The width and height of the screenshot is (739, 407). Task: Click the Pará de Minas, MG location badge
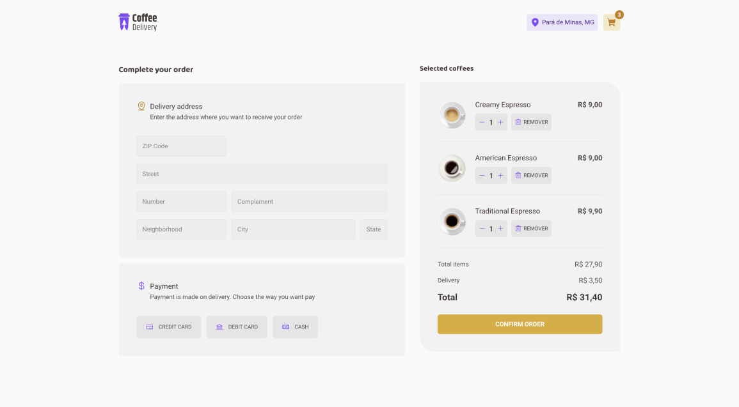(562, 22)
